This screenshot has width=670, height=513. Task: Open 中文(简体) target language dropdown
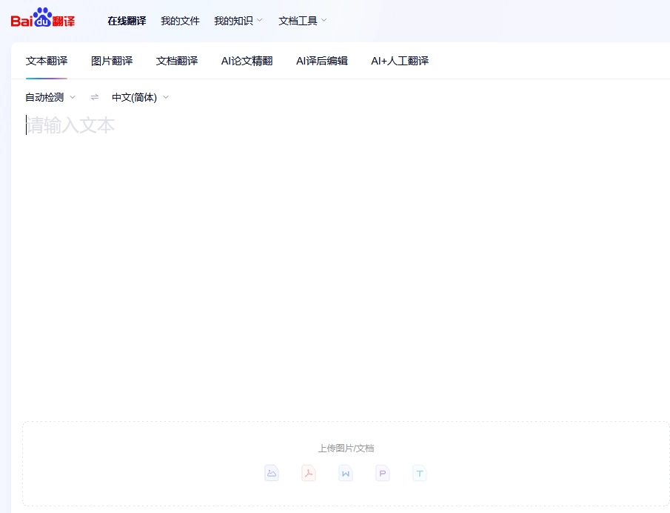pyautogui.click(x=140, y=98)
